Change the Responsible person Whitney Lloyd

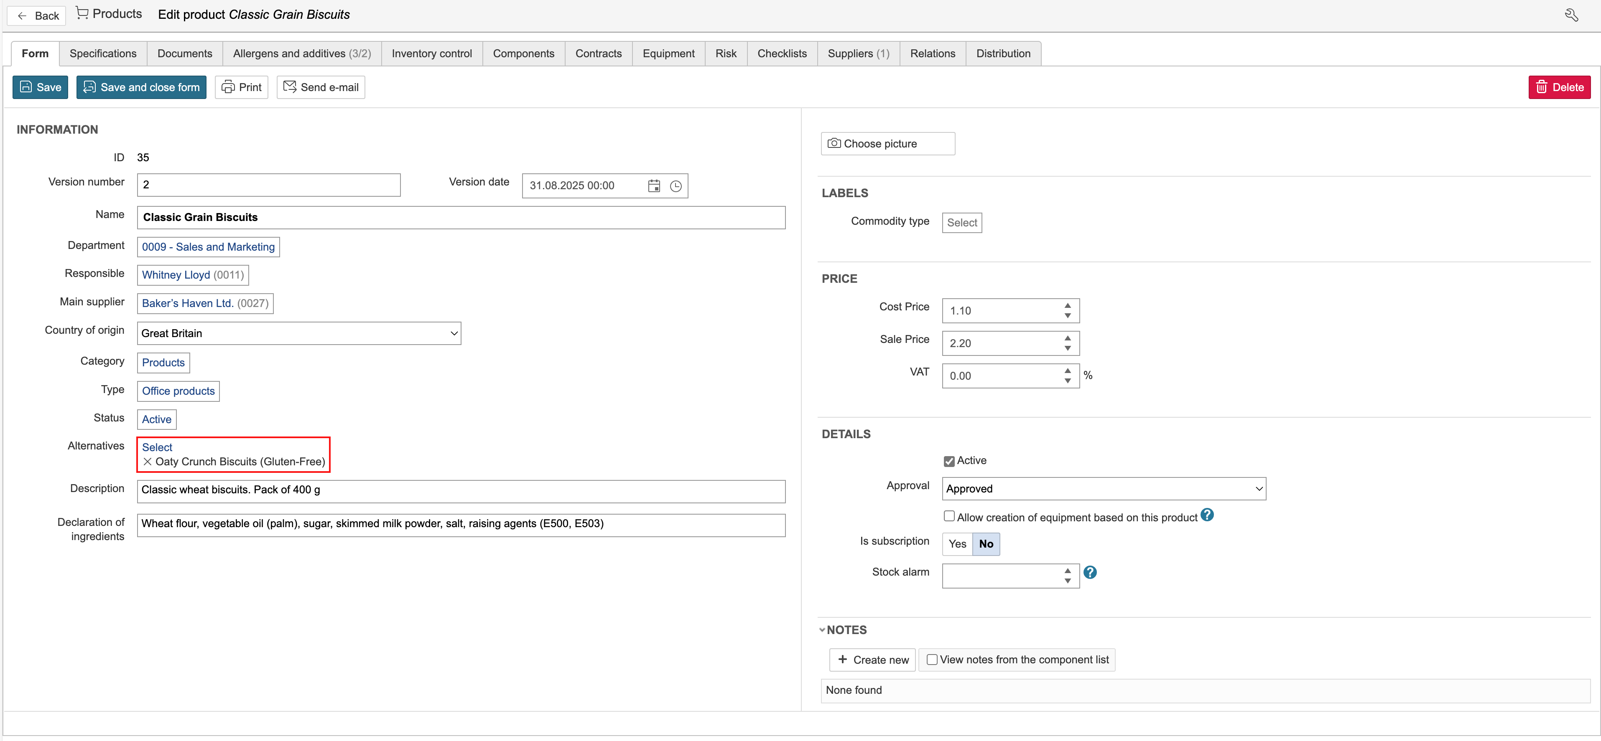pos(193,274)
